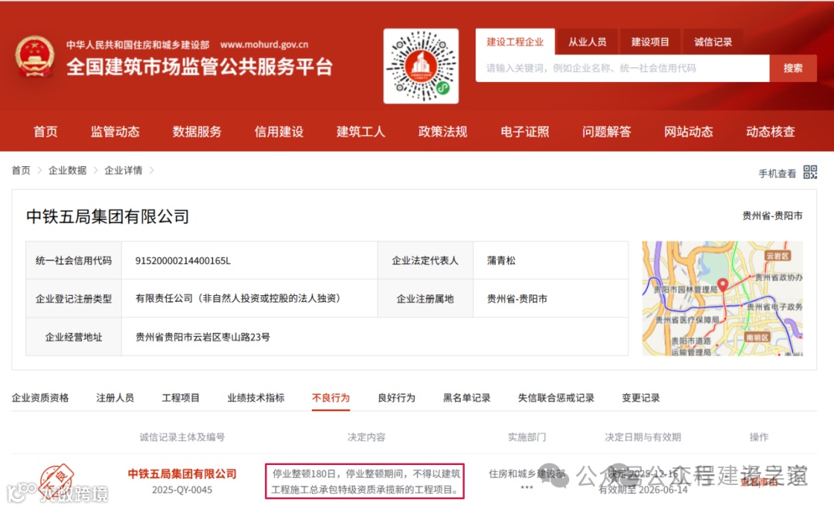Click the 贵州省-贵阳市 label beside company title

pos(772,215)
